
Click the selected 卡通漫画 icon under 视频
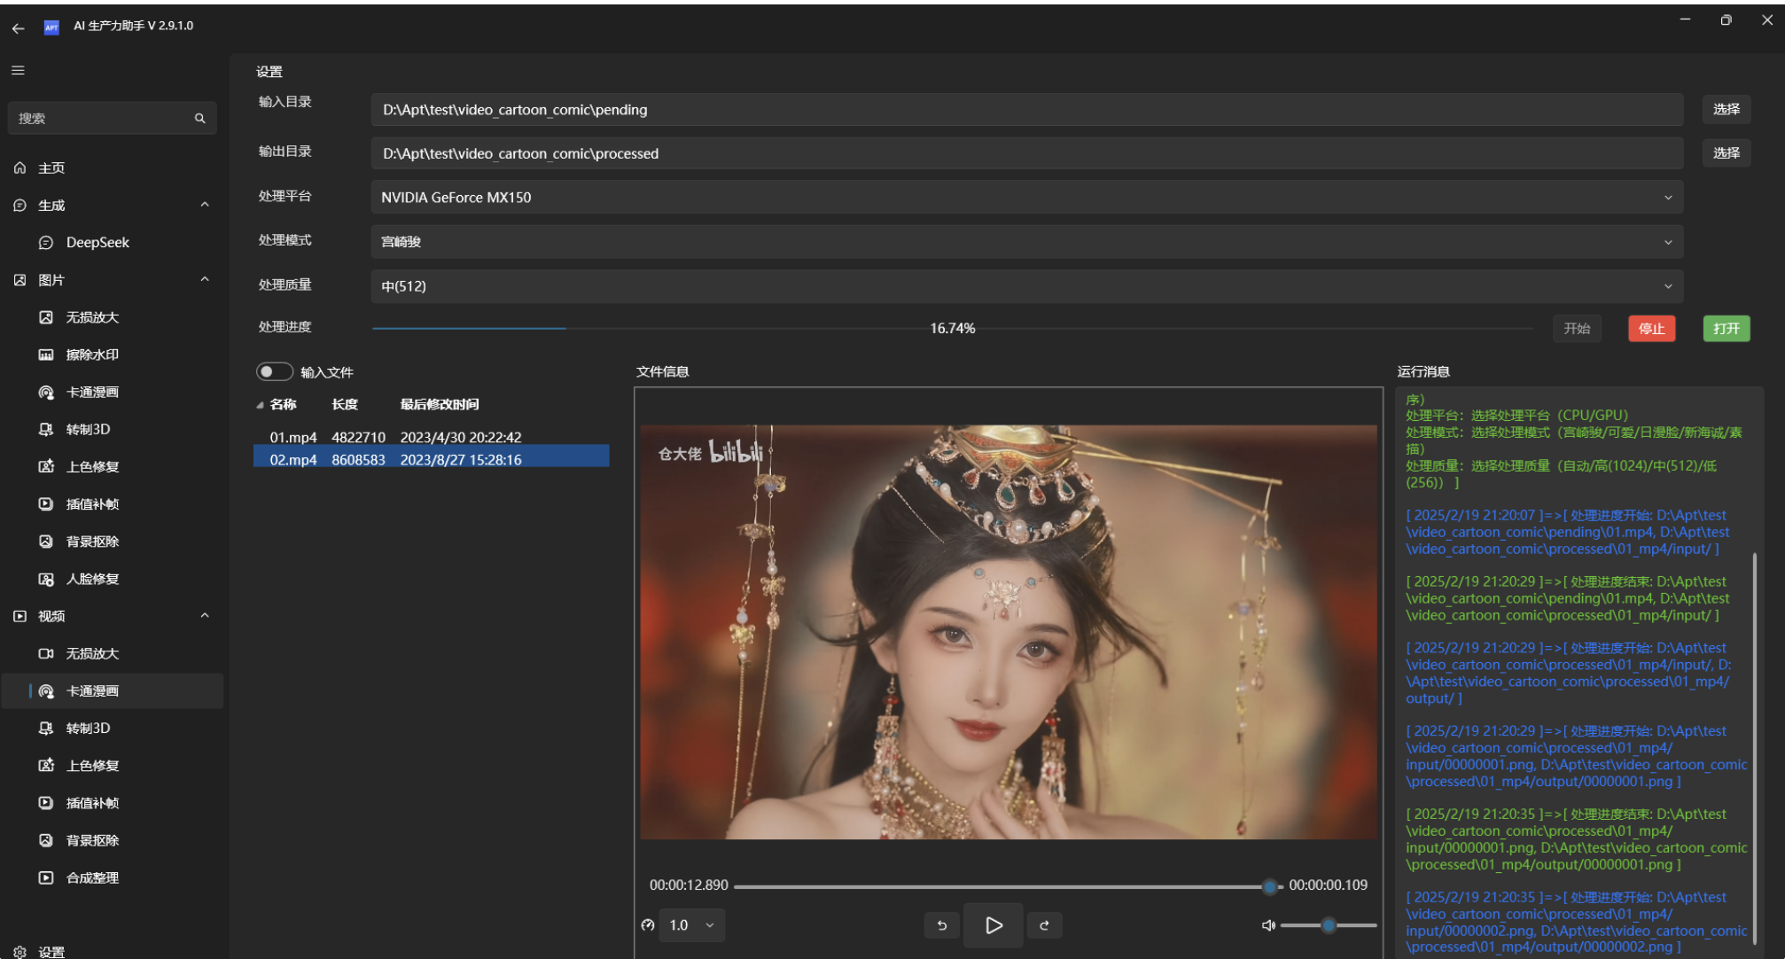[x=46, y=690]
